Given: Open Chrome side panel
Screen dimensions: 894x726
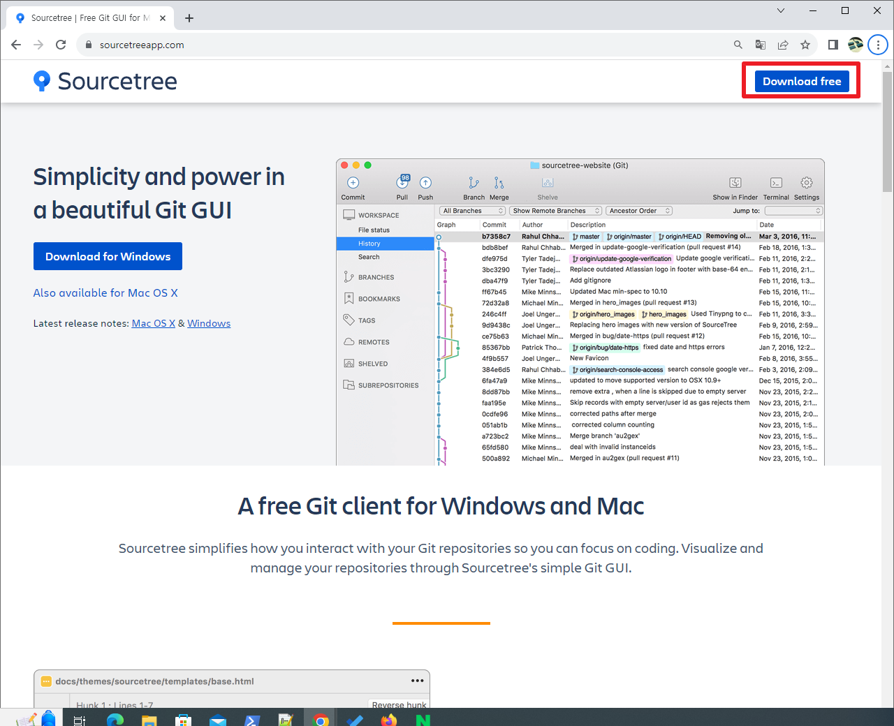Looking at the screenshot, I should coord(833,45).
